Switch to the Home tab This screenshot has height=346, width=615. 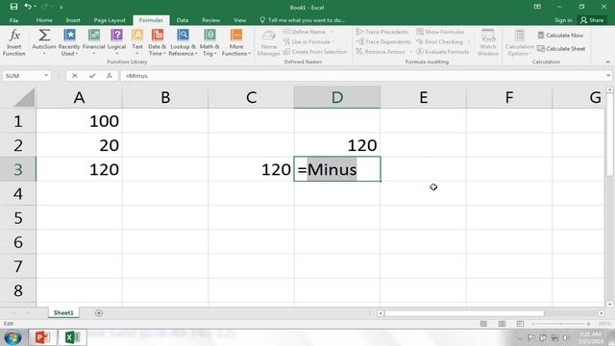(x=44, y=20)
